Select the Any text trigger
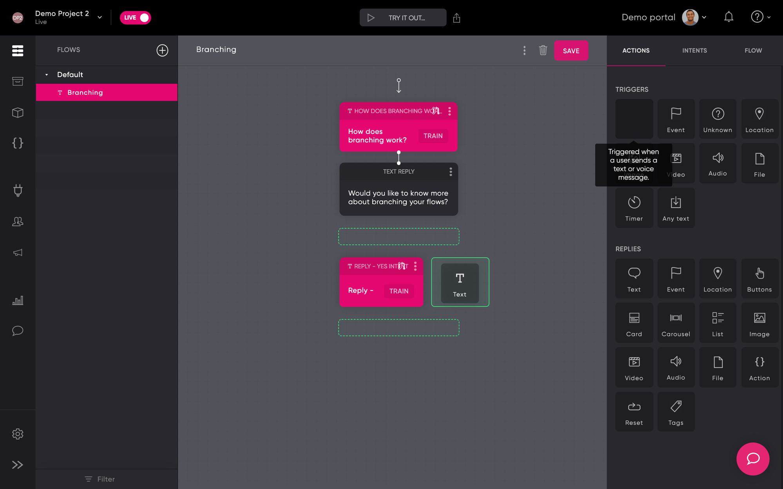The image size is (783, 489). pyautogui.click(x=676, y=208)
